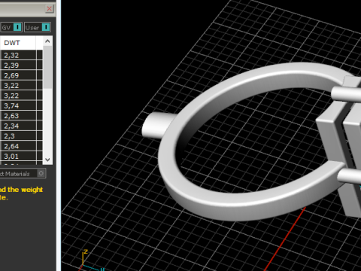Click the weight list scrollbar thumb

click(x=47, y=67)
